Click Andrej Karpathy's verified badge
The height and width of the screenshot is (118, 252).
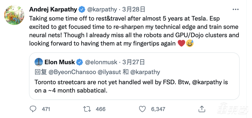click(82, 10)
